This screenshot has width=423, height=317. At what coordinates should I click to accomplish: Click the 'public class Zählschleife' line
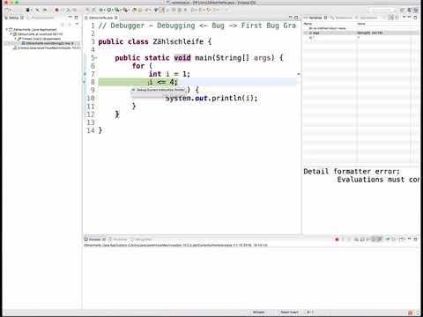(x=154, y=41)
